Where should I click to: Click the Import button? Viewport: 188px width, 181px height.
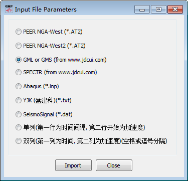(x=73, y=165)
